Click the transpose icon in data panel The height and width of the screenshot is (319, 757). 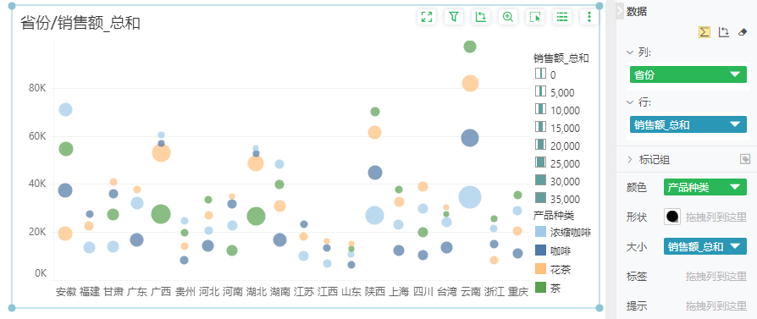click(723, 32)
